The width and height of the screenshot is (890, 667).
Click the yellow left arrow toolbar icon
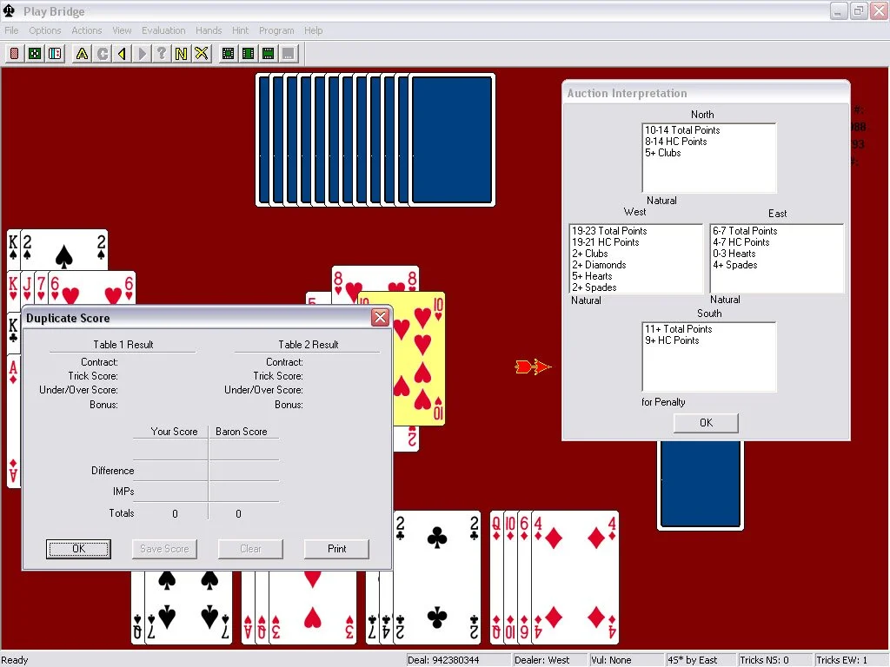pos(123,54)
